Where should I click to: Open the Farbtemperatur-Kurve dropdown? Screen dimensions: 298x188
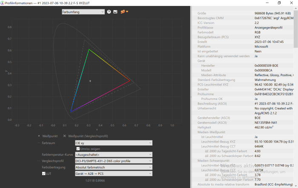pos(113,155)
